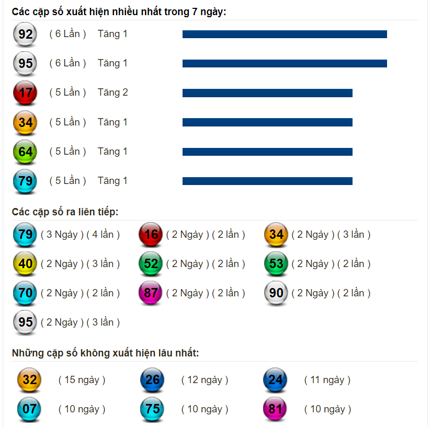Viewport: 431px width, 427px height.
Task: Select the red ball numbered 16
Action: click(x=151, y=234)
